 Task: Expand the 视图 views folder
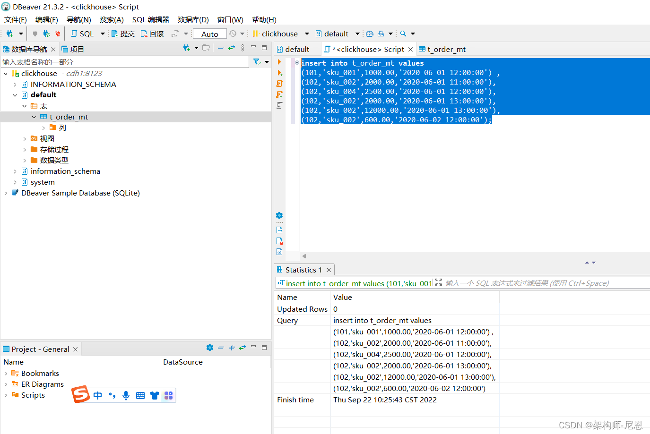click(25, 138)
